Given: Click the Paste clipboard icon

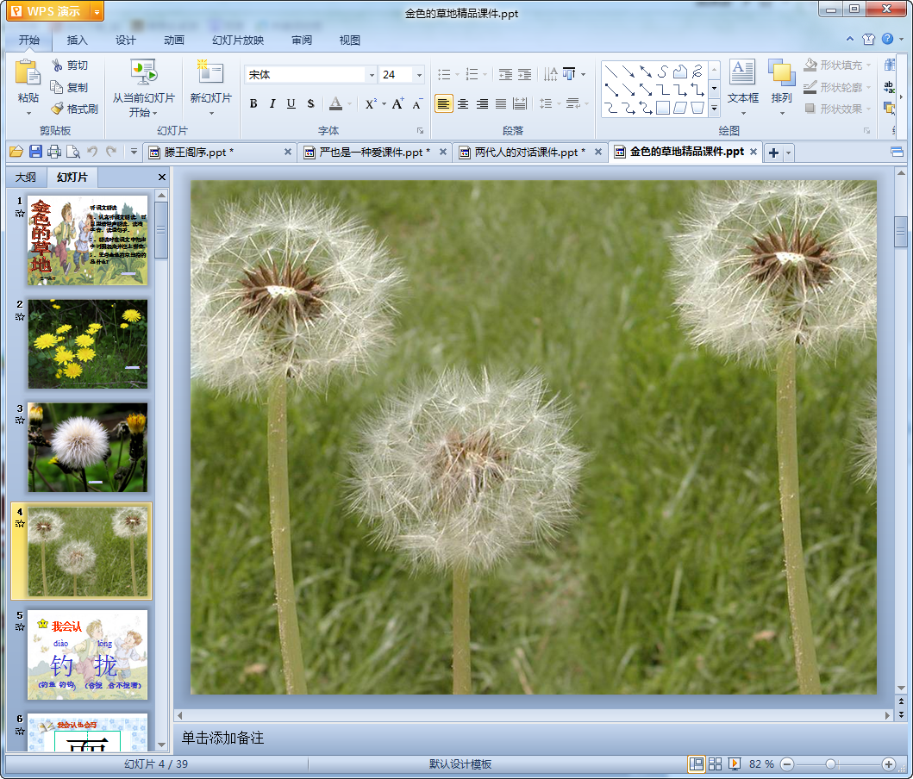Looking at the screenshot, I should coord(28,73).
